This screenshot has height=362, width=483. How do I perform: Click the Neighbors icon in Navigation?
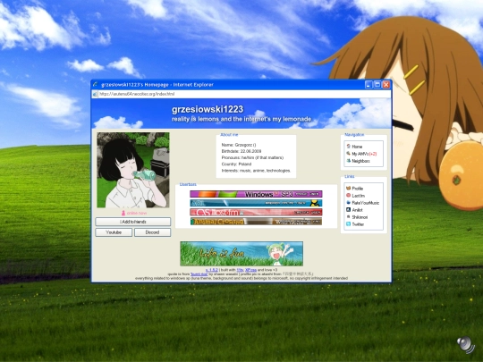point(349,161)
